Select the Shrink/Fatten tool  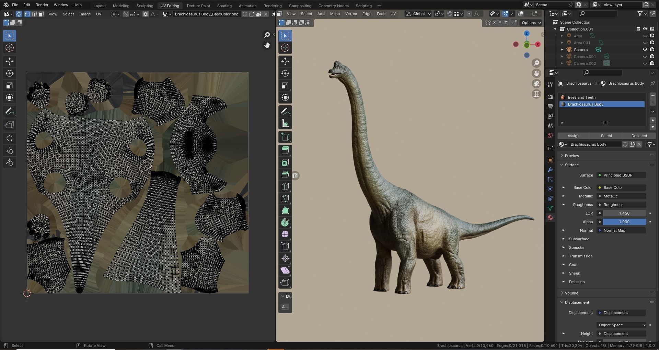pos(285,258)
